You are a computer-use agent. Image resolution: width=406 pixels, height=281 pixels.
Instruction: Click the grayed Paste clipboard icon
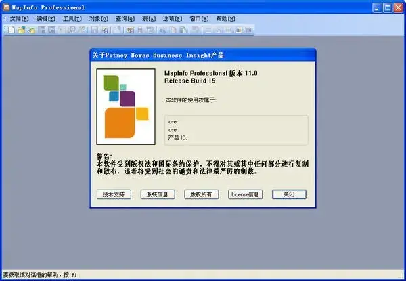(183, 30)
